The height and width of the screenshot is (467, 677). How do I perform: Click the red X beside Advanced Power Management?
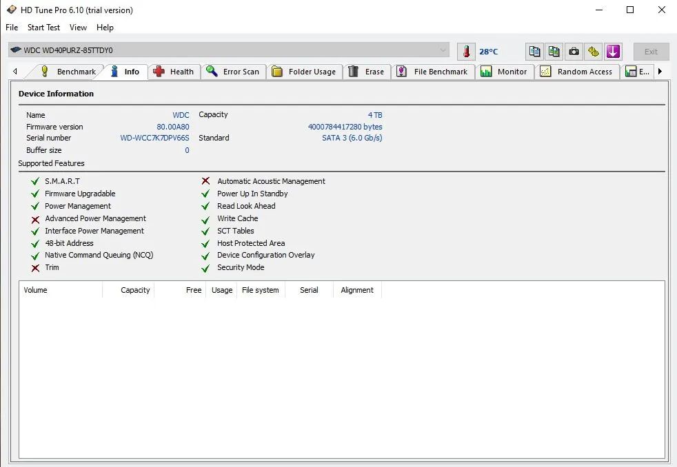pyautogui.click(x=35, y=220)
